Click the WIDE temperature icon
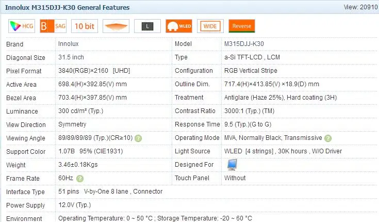This screenshot has width=379, height=222. pos(210,26)
